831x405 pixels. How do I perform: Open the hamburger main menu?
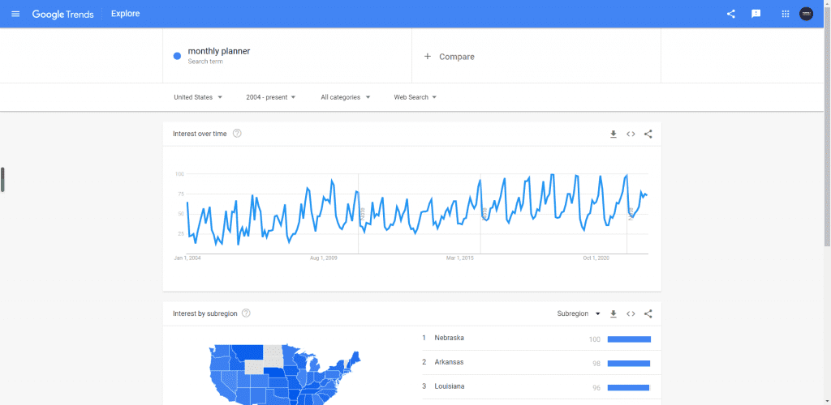(15, 14)
